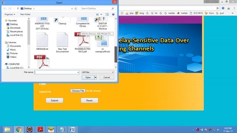
Task: Click the volume tray icon
Action: click(218, 130)
